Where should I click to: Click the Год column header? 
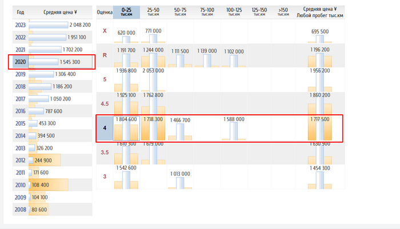pyautogui.click(x=21, y=12)
